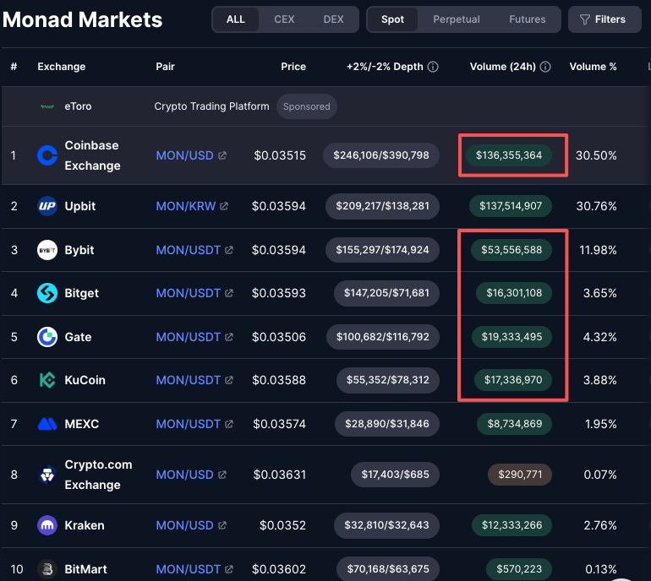This screenshot has width=651, height=581.
Task: Click external link icon in KuCoin row
Action: (229, 380)
